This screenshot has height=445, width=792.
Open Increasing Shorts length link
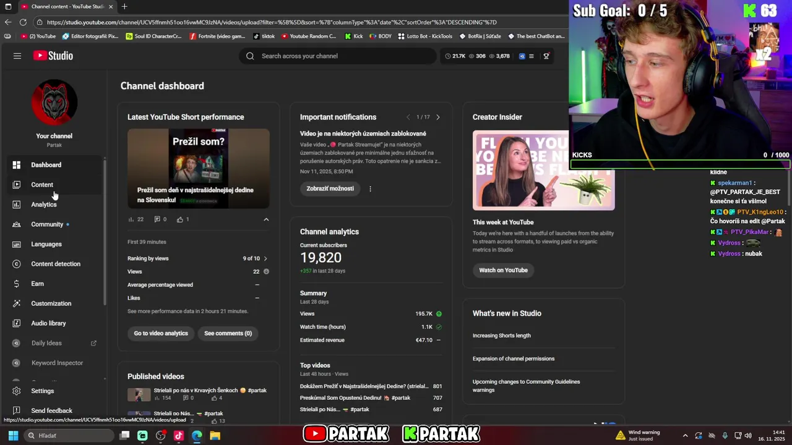pyautogui.click(x=502, y=336)
